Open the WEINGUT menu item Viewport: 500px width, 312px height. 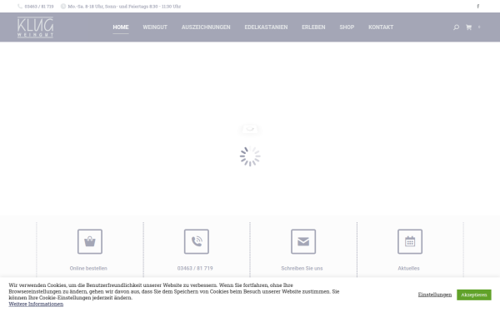click(155, 27)
